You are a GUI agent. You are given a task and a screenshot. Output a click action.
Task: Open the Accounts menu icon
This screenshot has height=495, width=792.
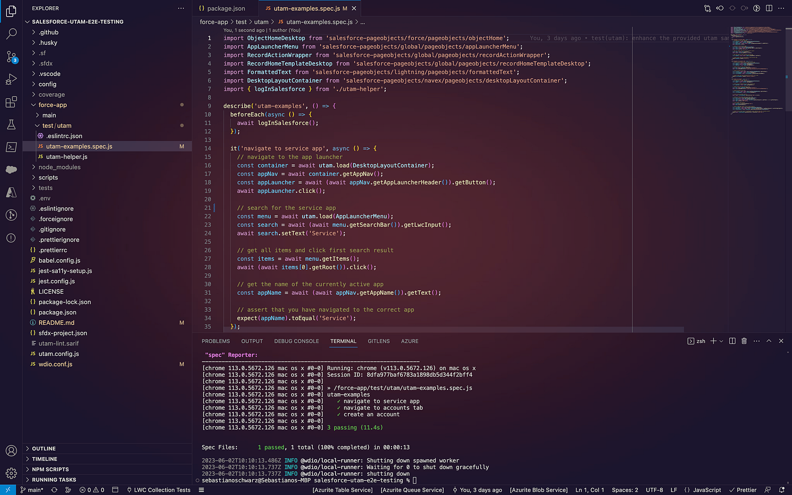click(x=11, y=451)
